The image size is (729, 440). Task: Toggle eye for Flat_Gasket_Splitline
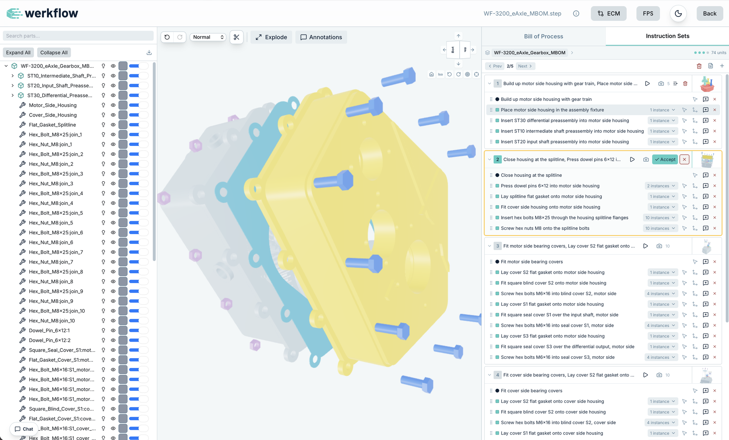tap(113, 125)
